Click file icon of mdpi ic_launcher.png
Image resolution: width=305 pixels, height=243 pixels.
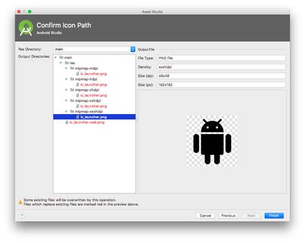[x=78, y=73]
